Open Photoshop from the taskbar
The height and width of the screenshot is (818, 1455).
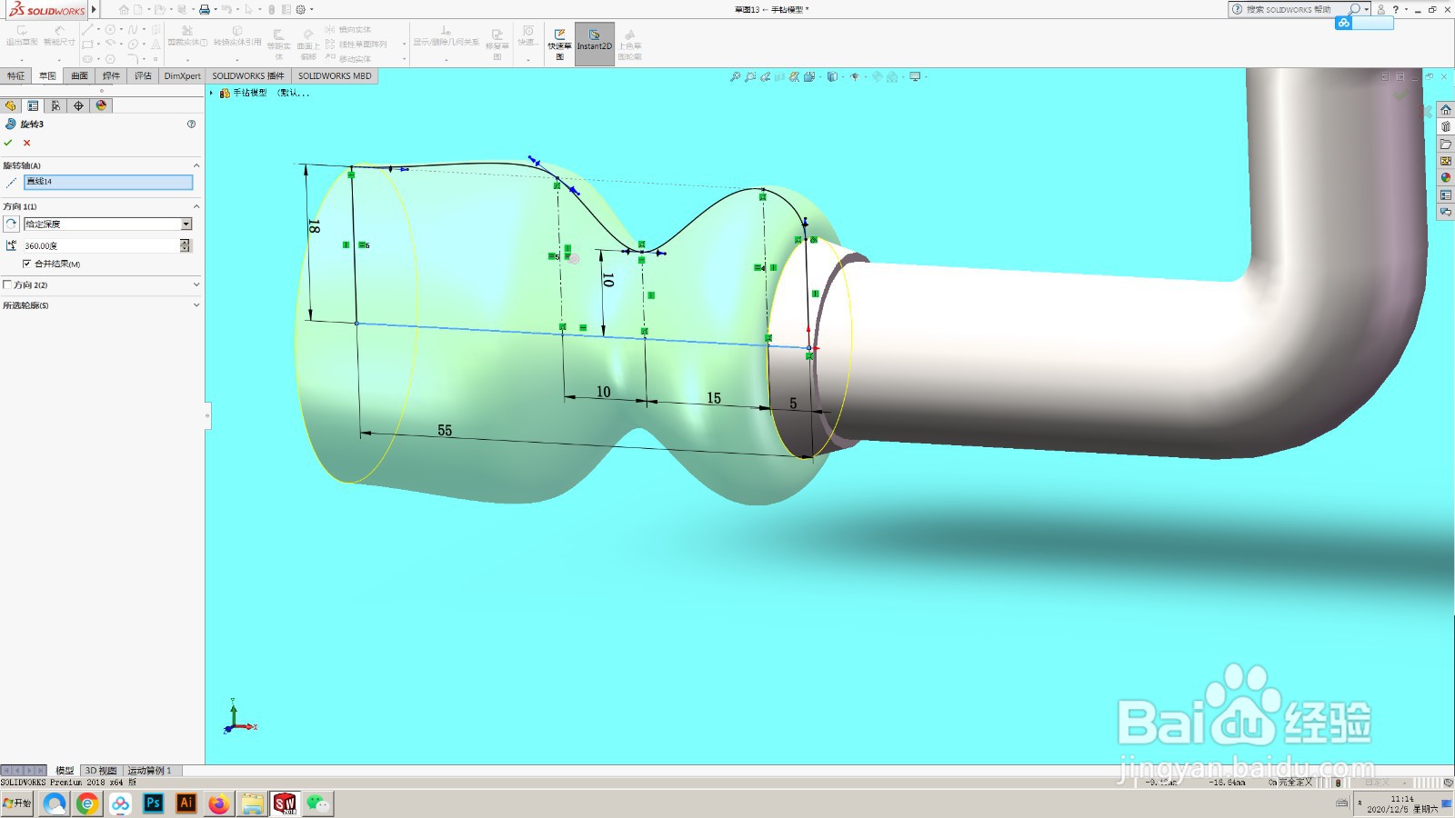(153, 803)
